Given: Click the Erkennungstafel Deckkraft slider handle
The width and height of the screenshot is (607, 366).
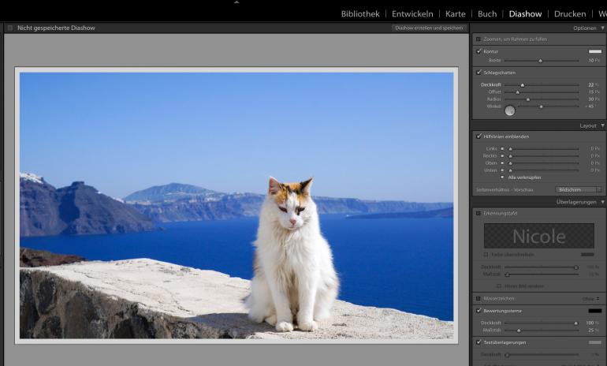Looking at the screenshot, I should click(x=576, y=267).
